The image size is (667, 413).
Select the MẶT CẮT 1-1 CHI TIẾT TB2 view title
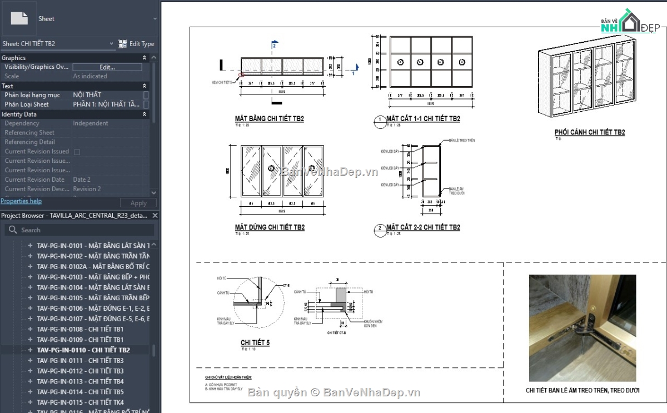tap(423, 119)
